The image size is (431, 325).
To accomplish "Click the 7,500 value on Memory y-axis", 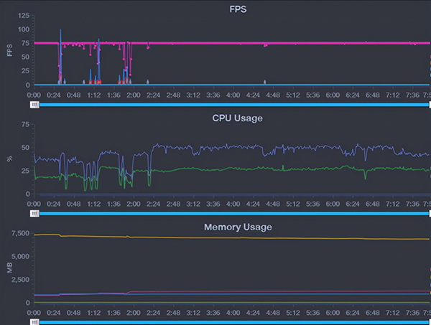I will pos(18,235).
